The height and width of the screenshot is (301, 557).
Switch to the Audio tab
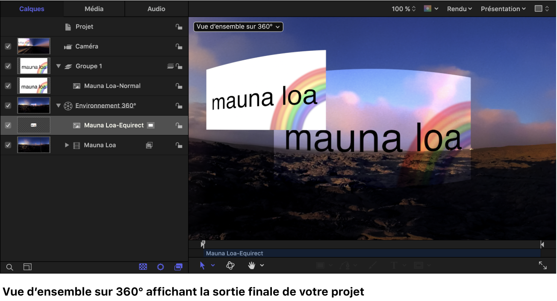156,9
